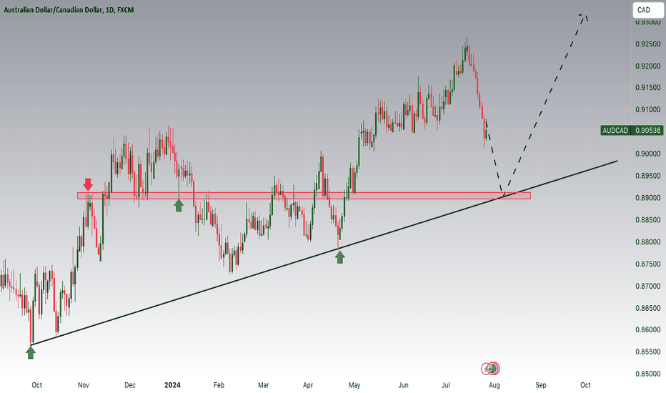Select the green up arrow at the October low
Viewport: 666px width, 393px height.
tap(31, 353)
